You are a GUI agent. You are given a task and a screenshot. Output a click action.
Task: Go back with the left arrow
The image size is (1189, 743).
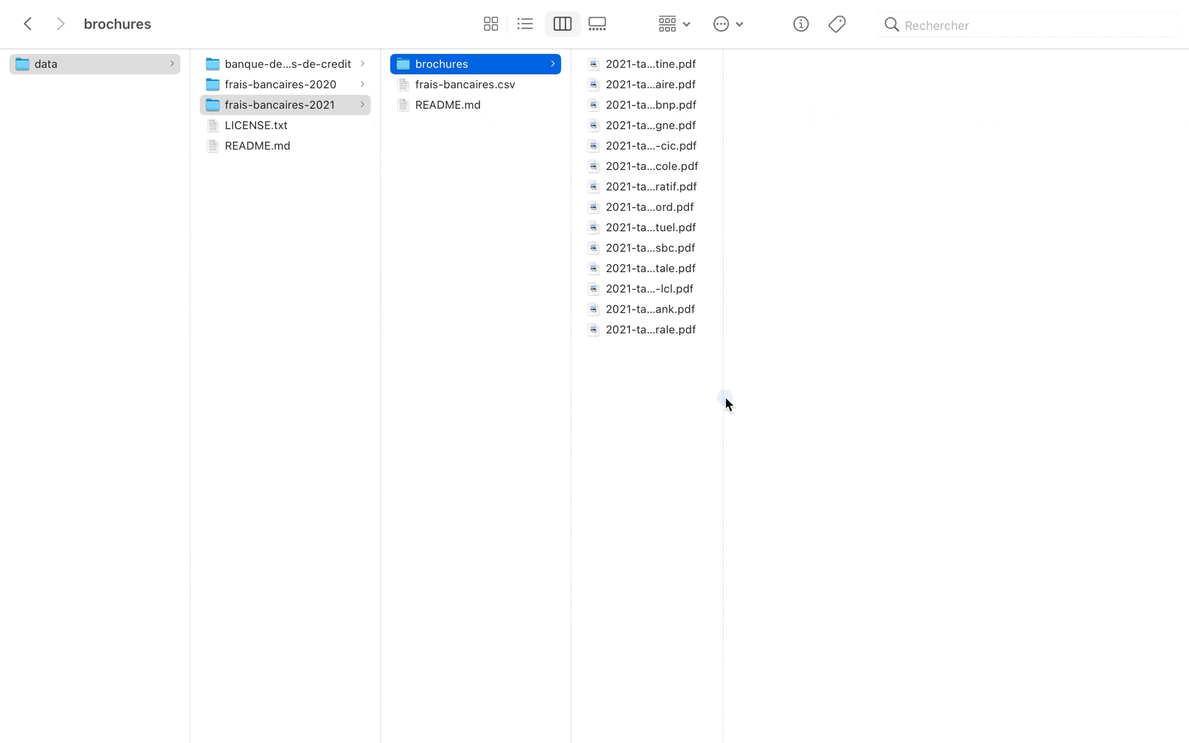click(28, 24)
